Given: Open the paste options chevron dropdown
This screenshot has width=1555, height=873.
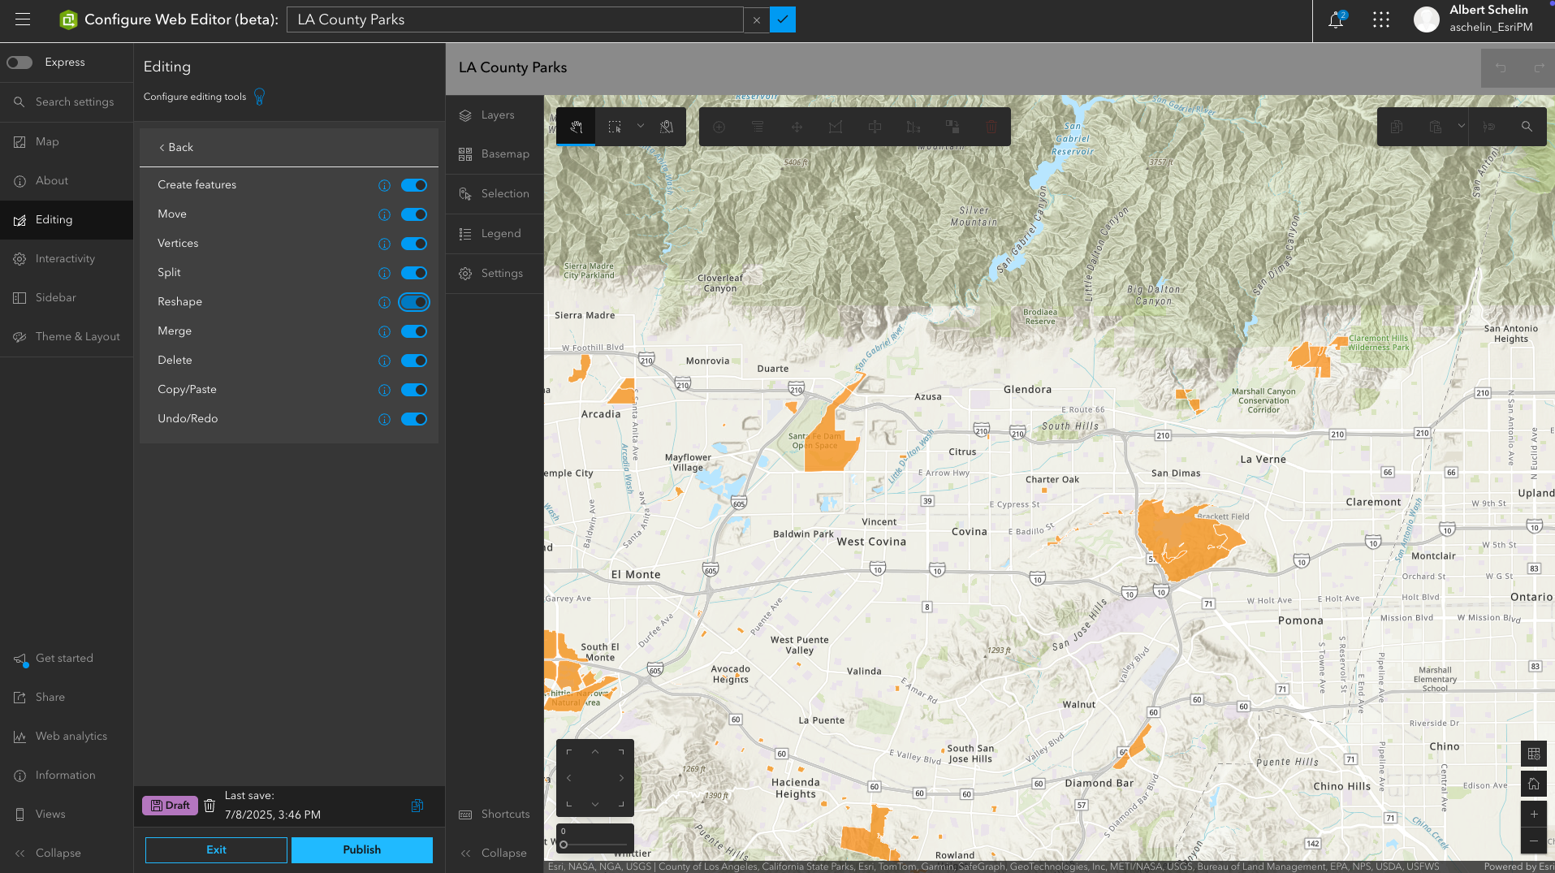Looking at the screenshot, I should click(1460, 127).
